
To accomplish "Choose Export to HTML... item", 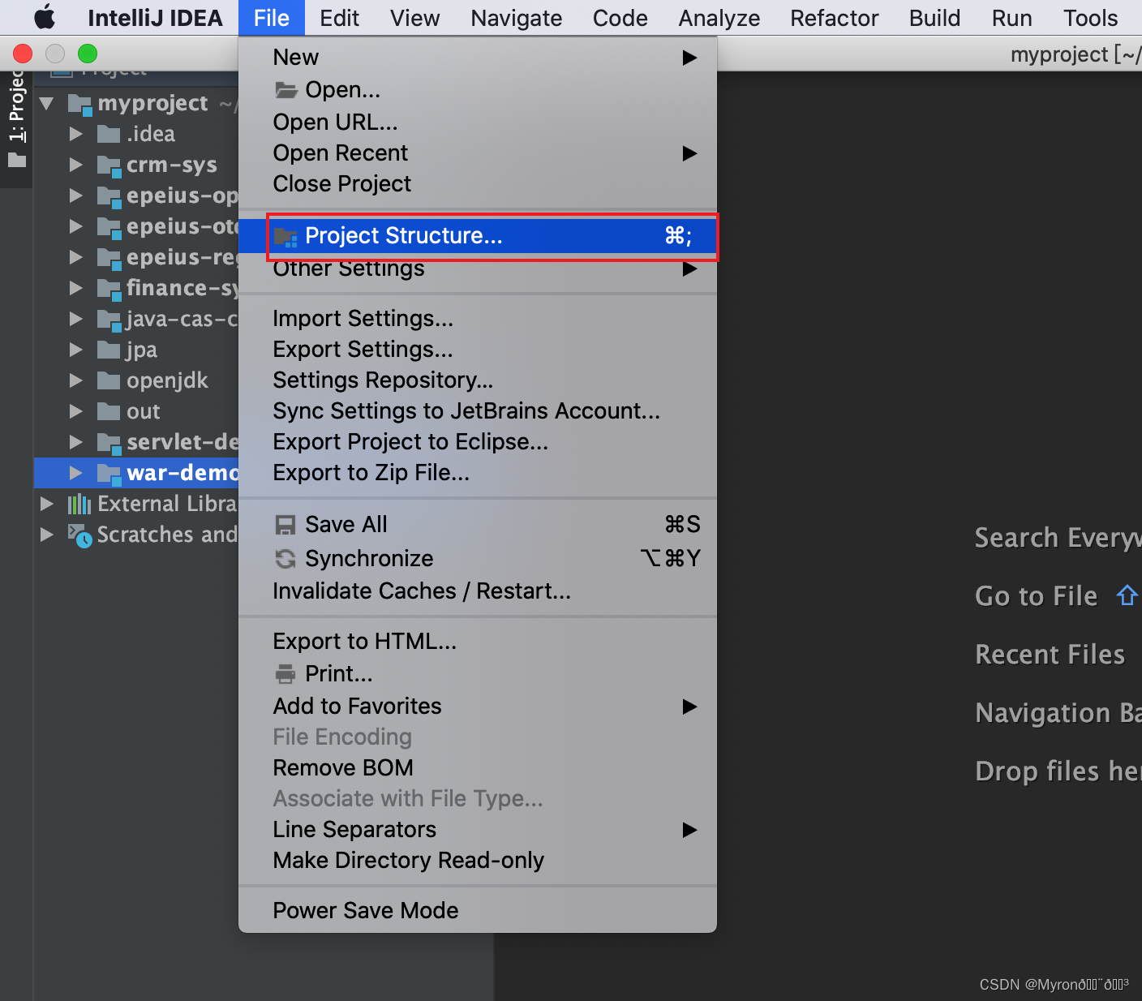I will tap(478, 642).
